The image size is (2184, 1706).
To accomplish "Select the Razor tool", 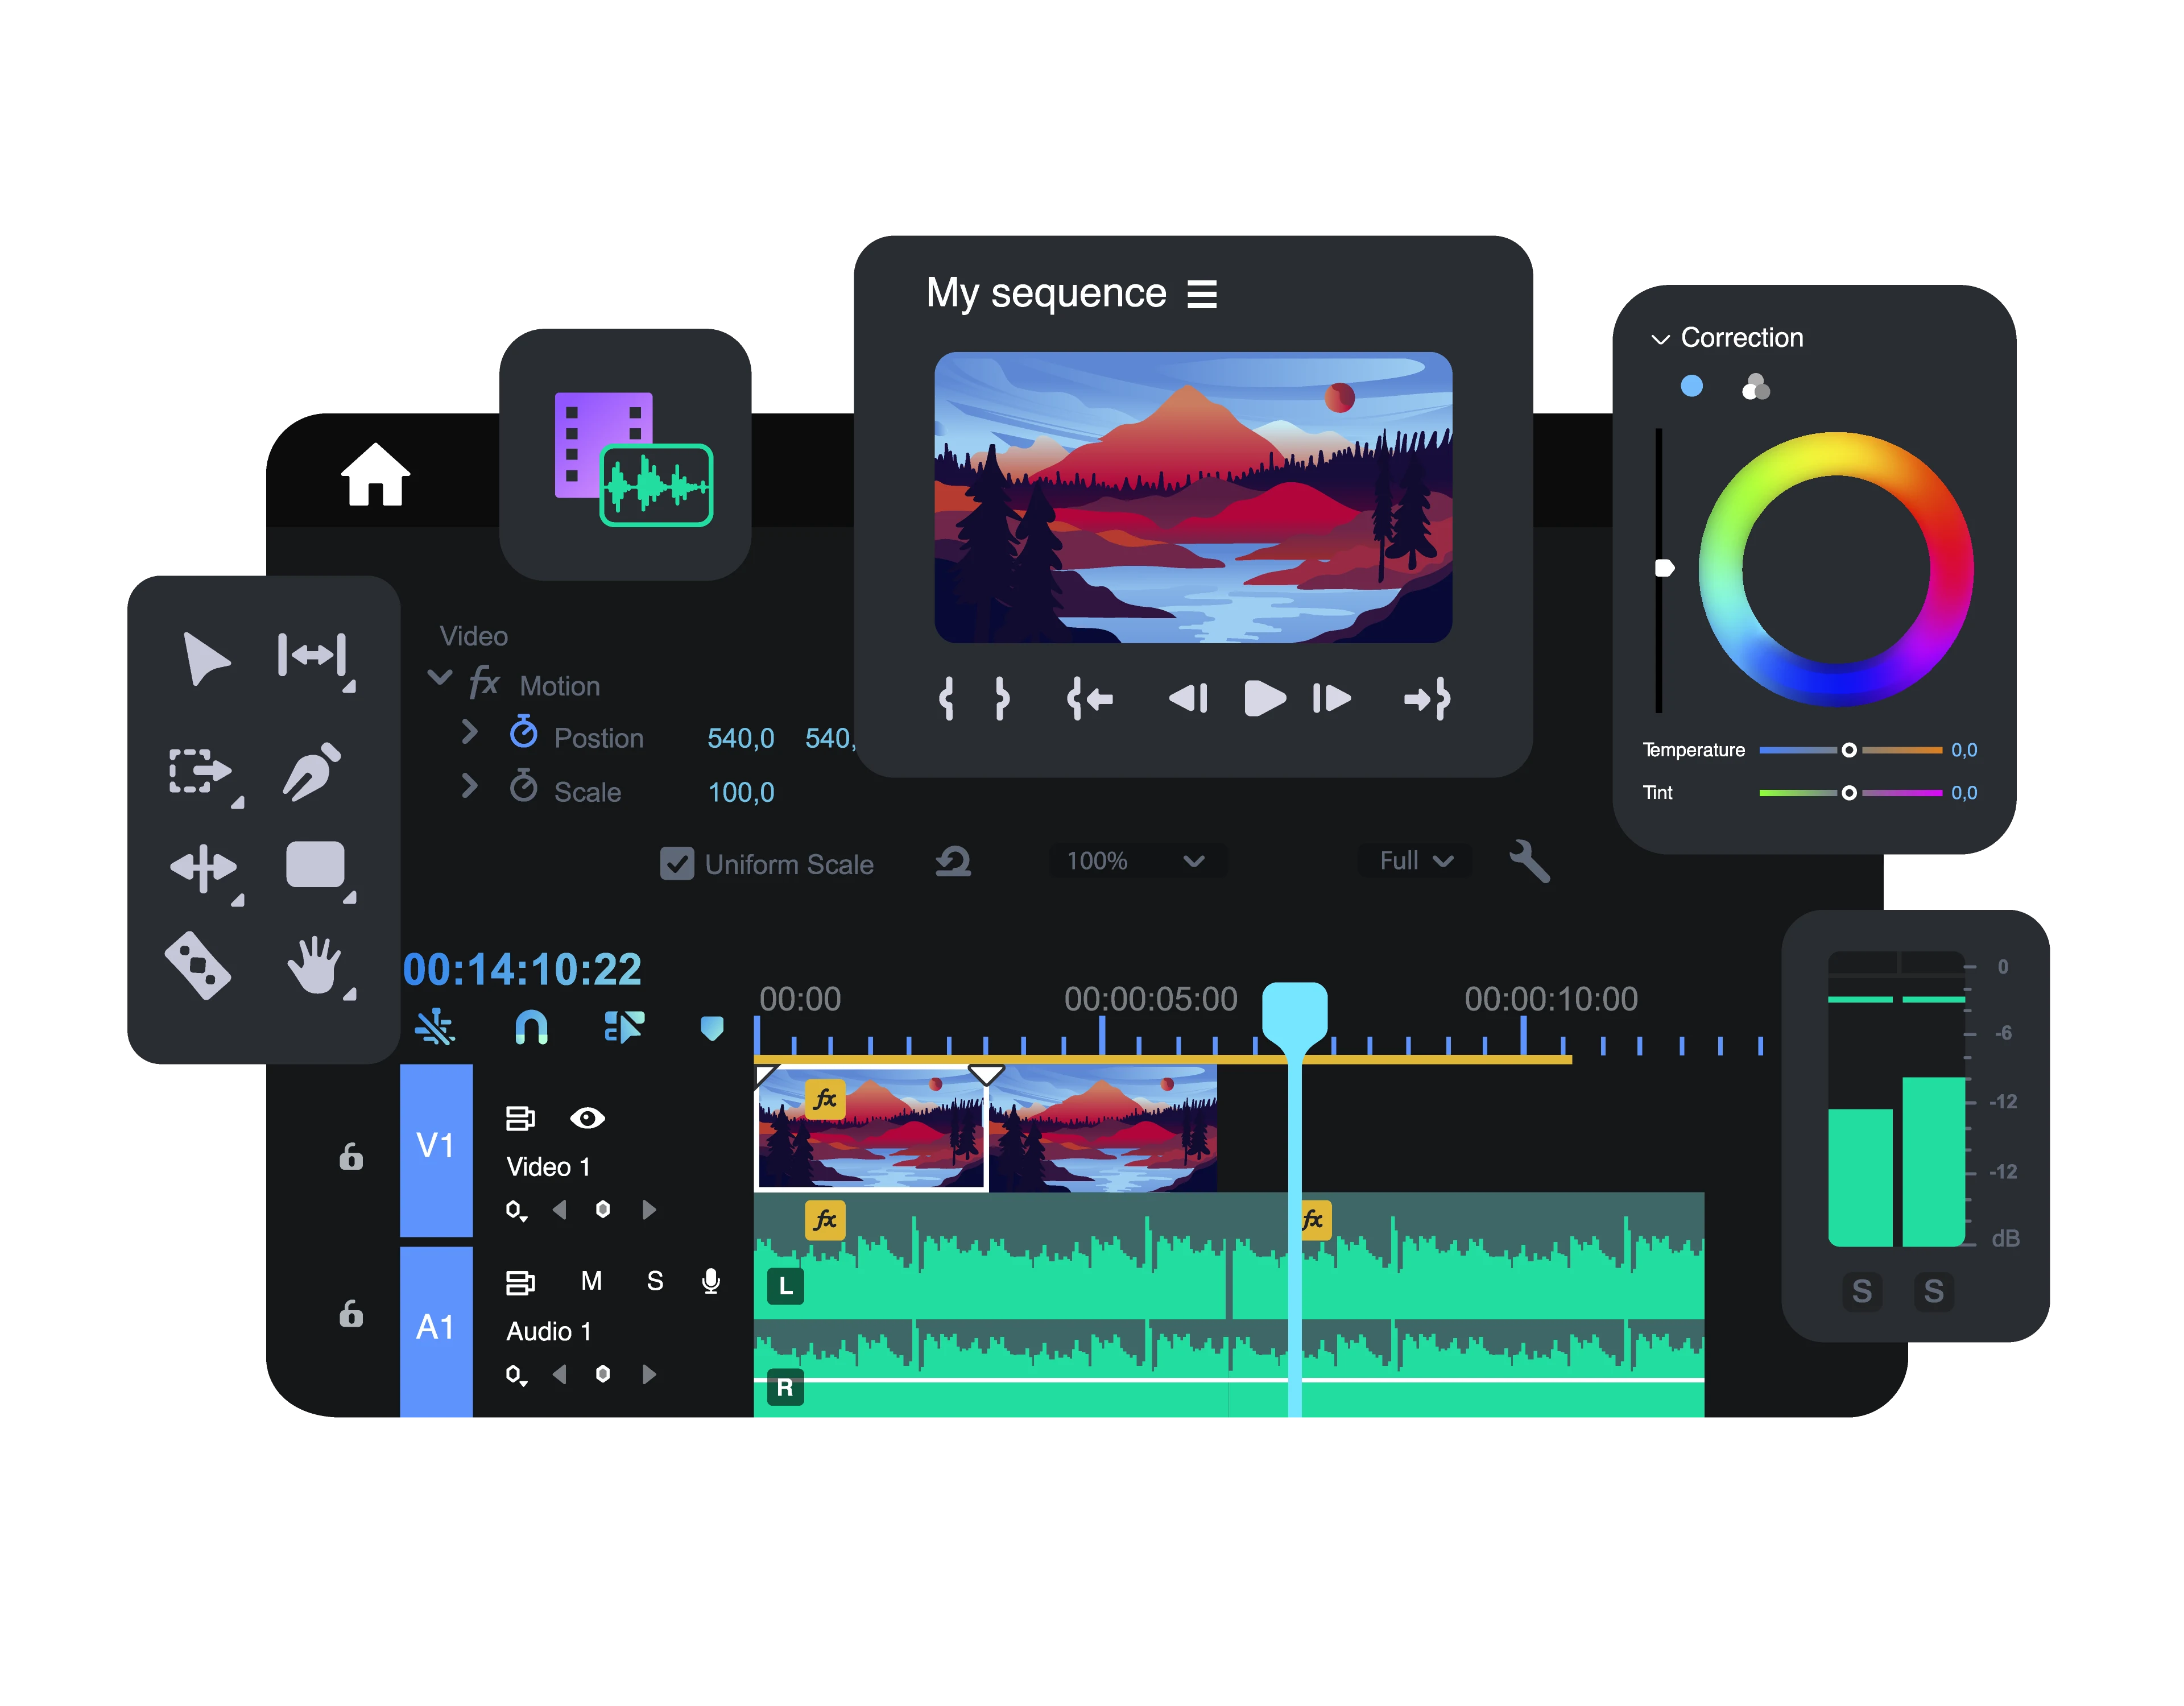I will 198,965.
